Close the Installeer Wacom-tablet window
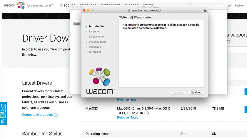Viewport: 247px width, 139px height. tap(84, 10)
